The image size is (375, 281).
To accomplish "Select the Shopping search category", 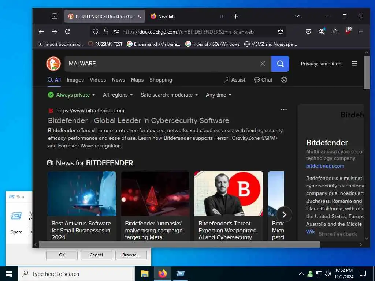I will tap(161, 80).
